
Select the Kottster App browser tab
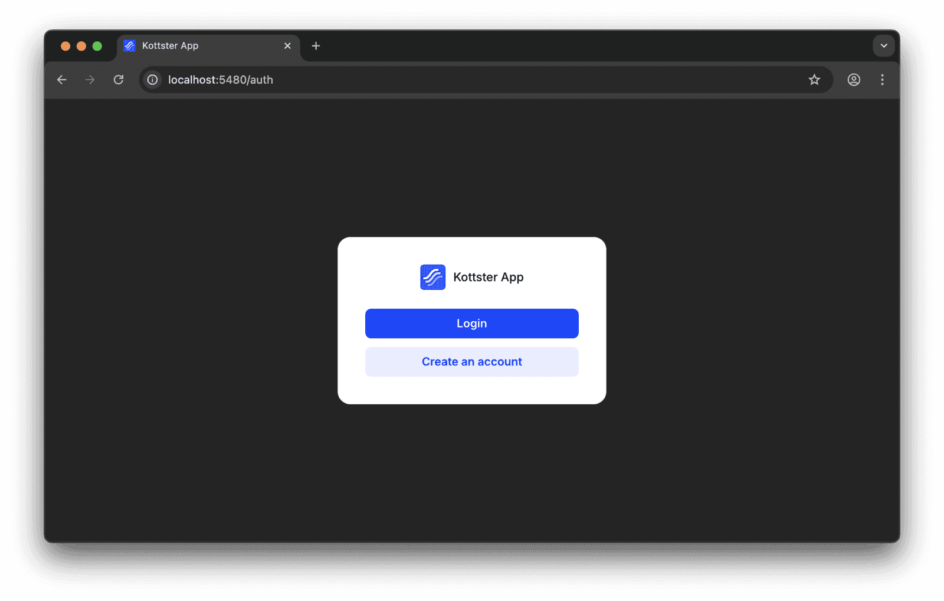[209, 46]
